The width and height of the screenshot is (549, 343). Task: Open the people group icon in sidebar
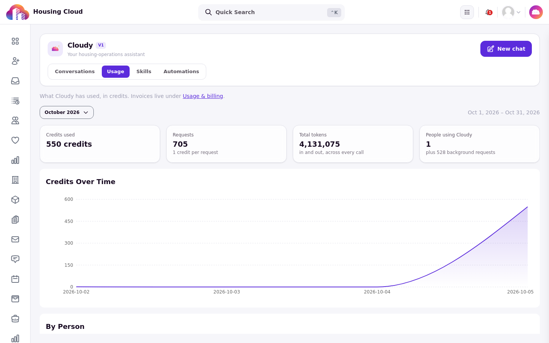(15, 120)
